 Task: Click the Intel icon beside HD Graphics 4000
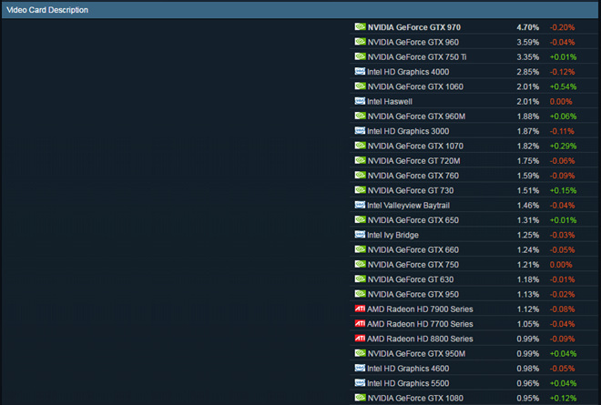pyautogui.click(x=360, y=71)
